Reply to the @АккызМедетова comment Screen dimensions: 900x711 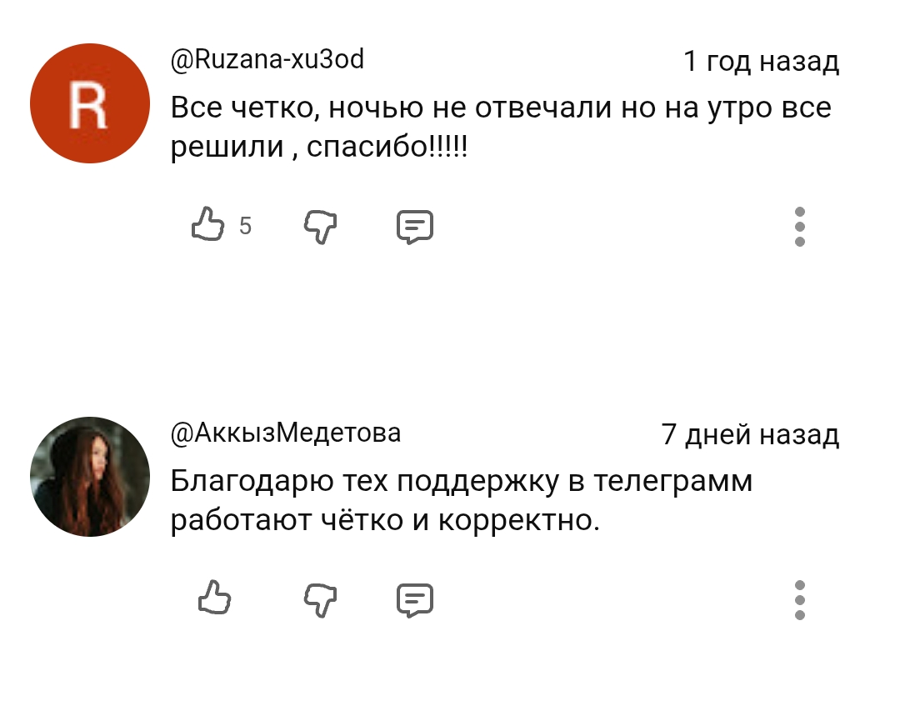point(414,599)
